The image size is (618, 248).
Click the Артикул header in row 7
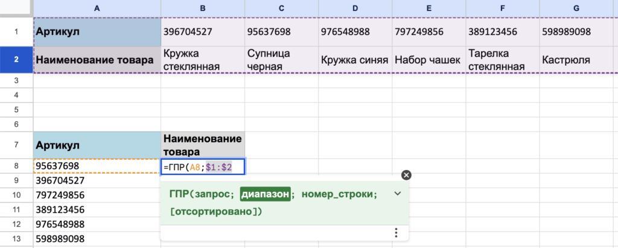[x=97, y=145]
